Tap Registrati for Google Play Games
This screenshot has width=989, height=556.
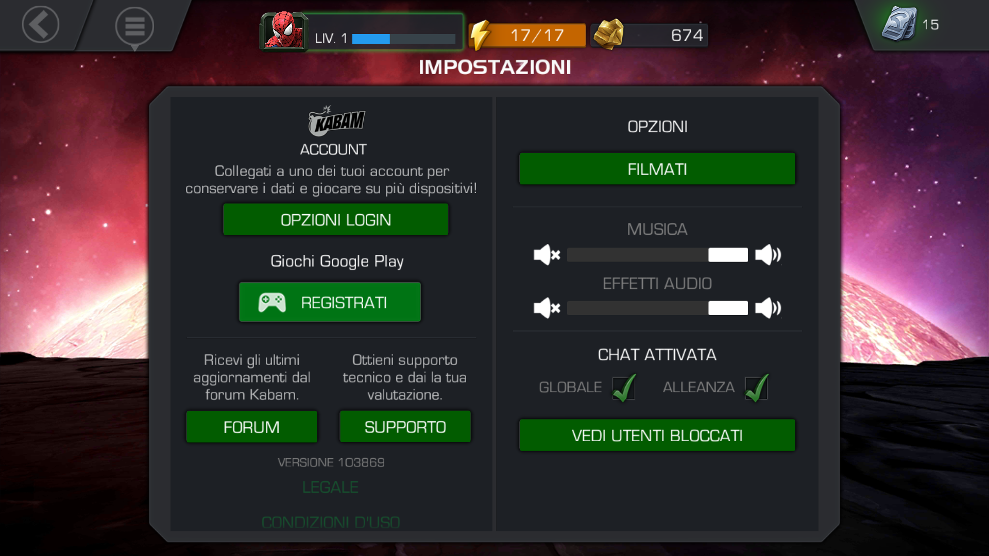point(330,302)
